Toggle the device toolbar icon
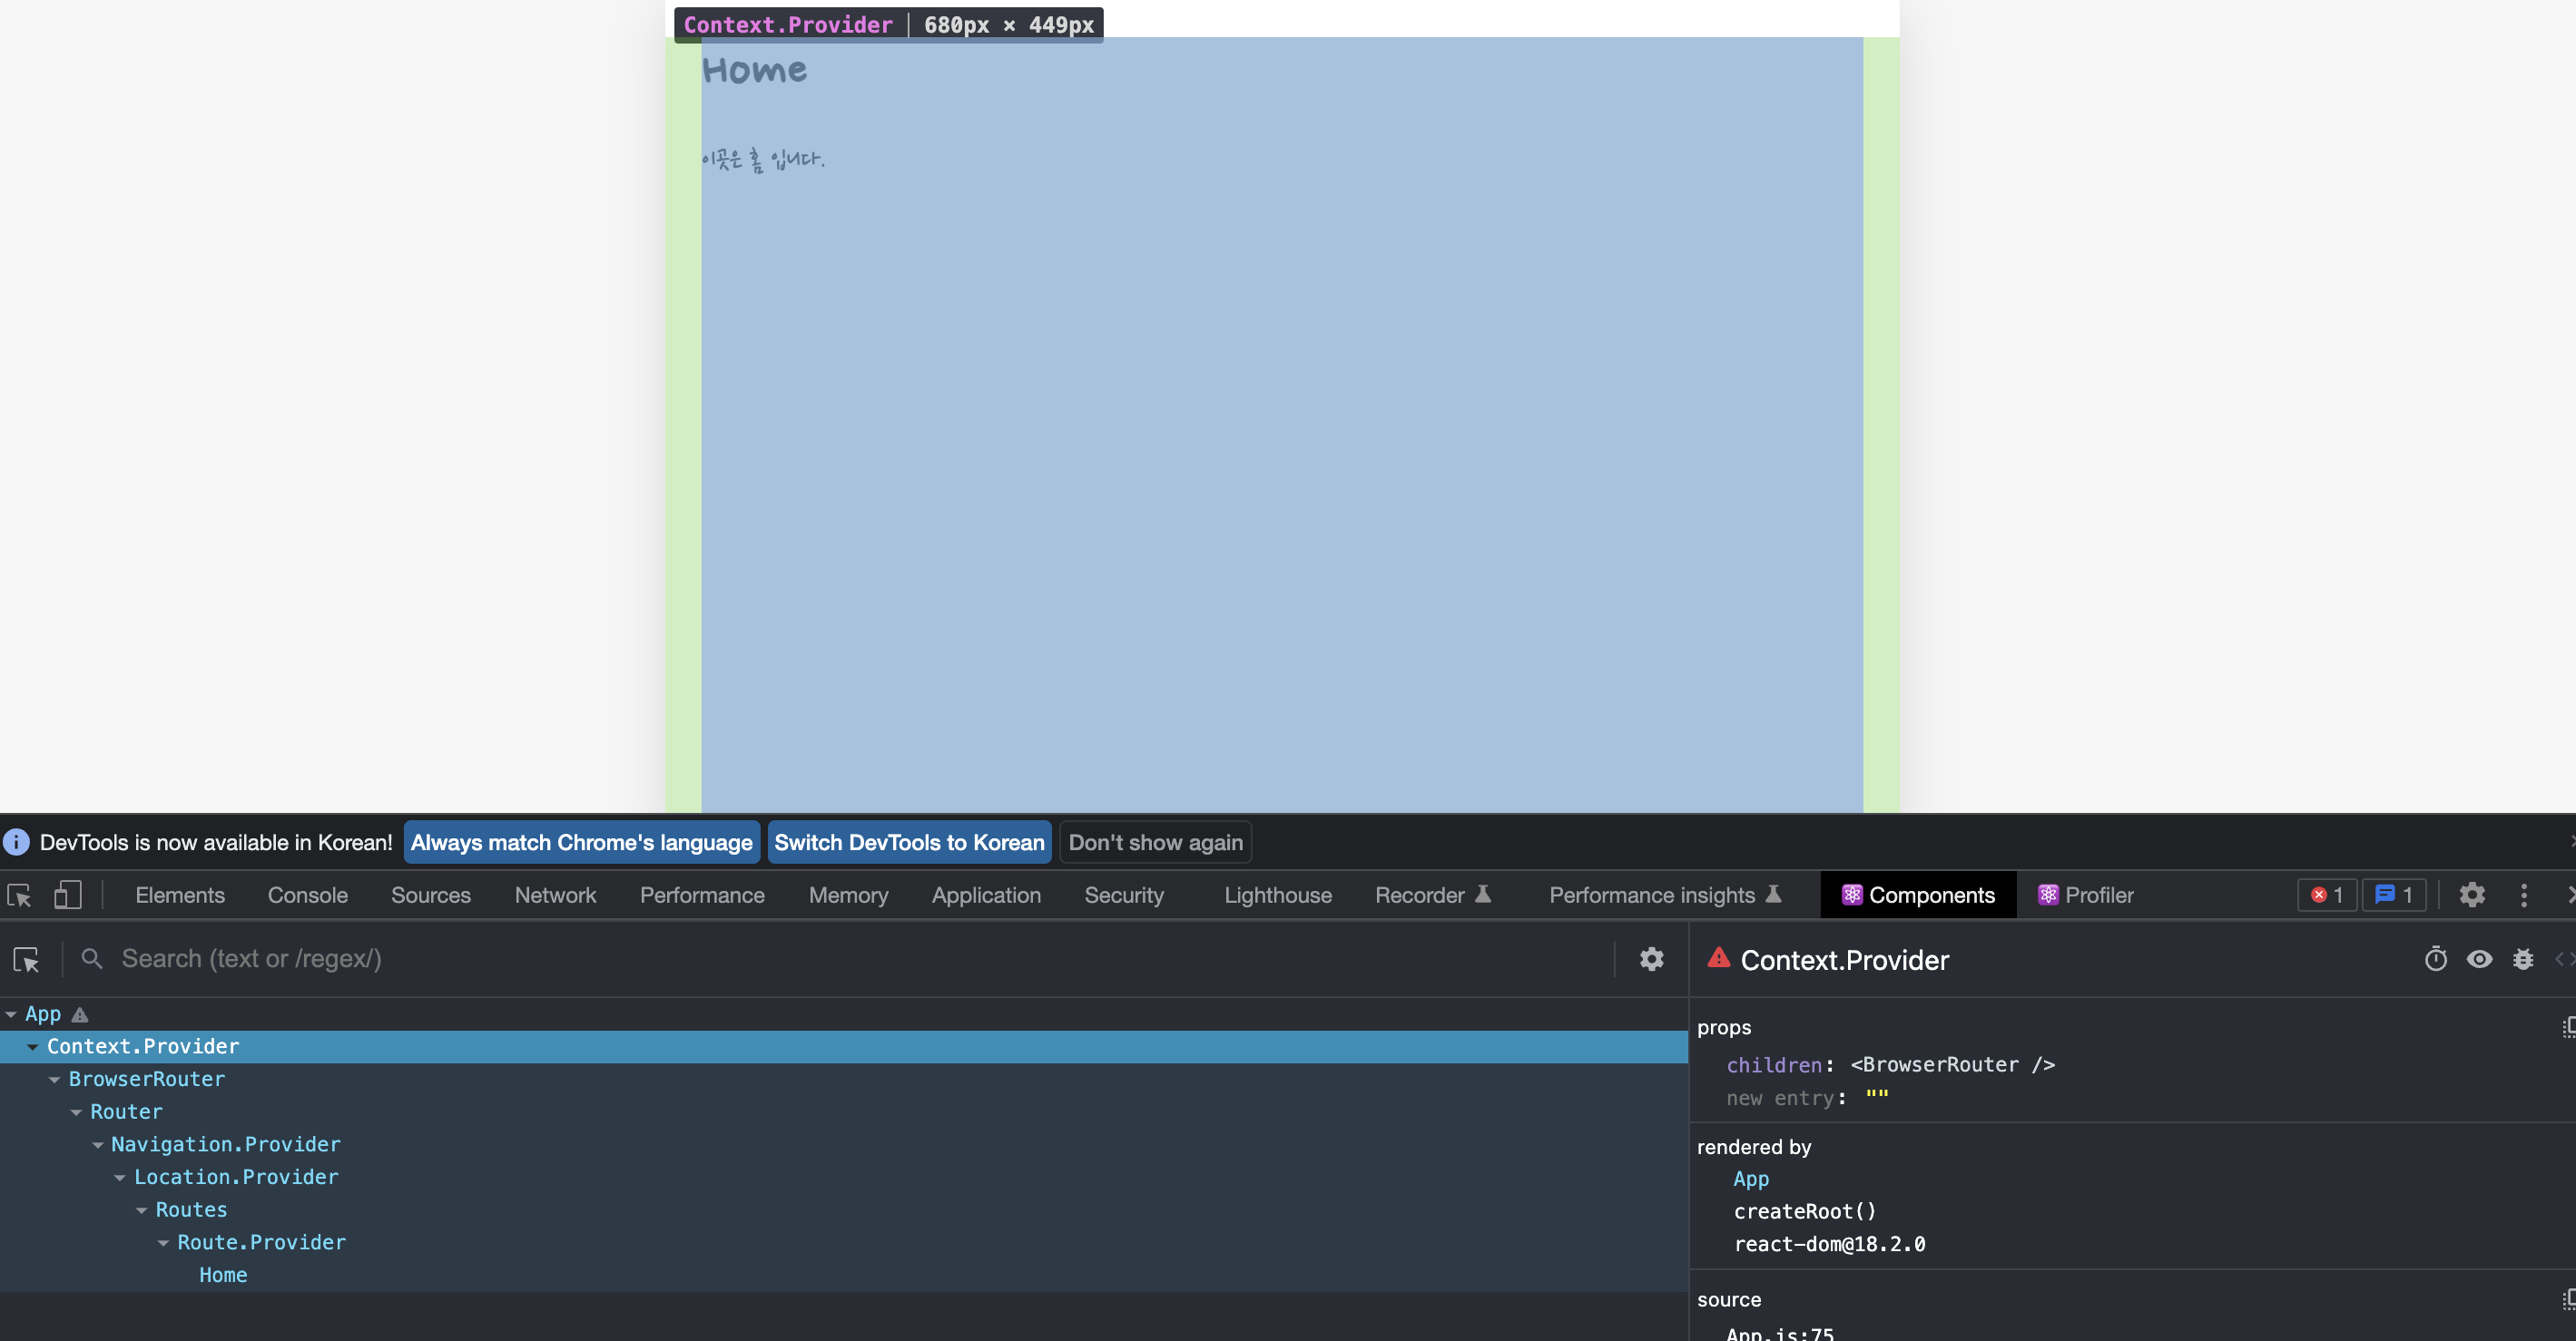The width and height of the screenshot is (2576, 1341). pos(67,895)
